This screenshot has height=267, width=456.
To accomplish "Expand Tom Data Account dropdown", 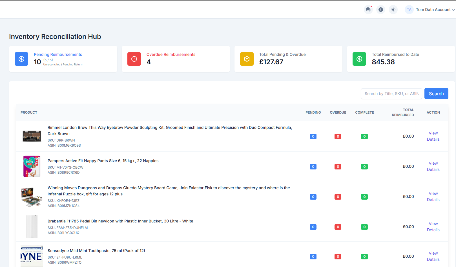I will pyautogui.click(x=435, y=10).
